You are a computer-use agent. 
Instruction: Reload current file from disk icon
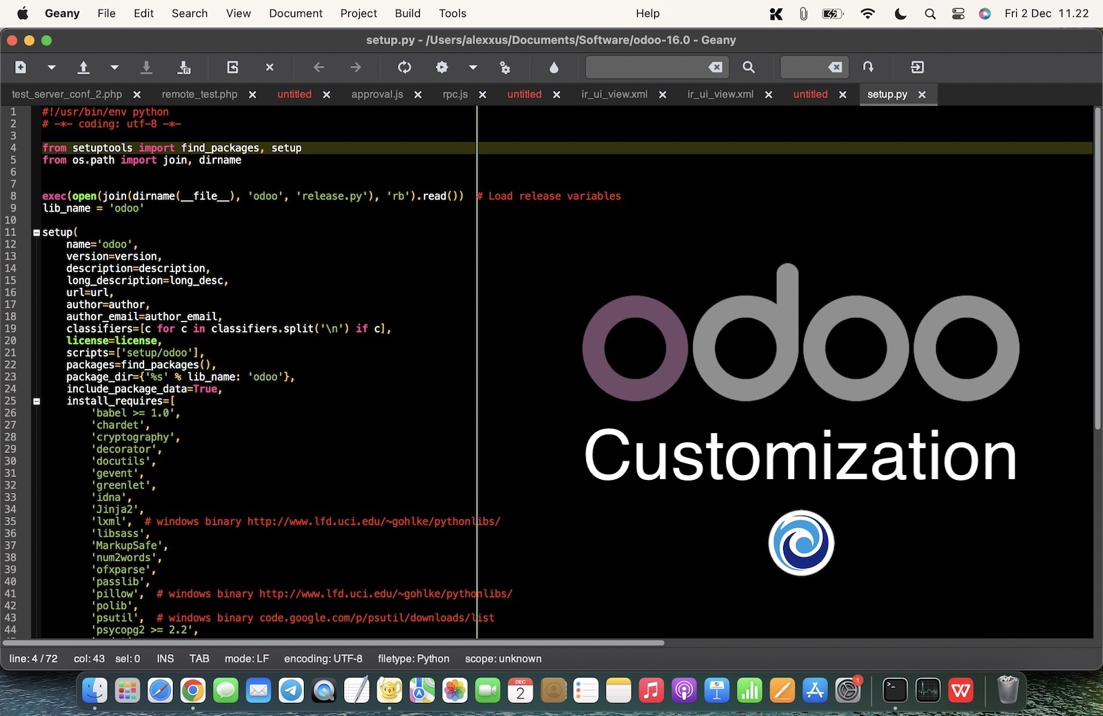(x=233, y=67)
